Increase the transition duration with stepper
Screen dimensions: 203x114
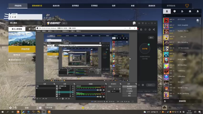point(120,91)
